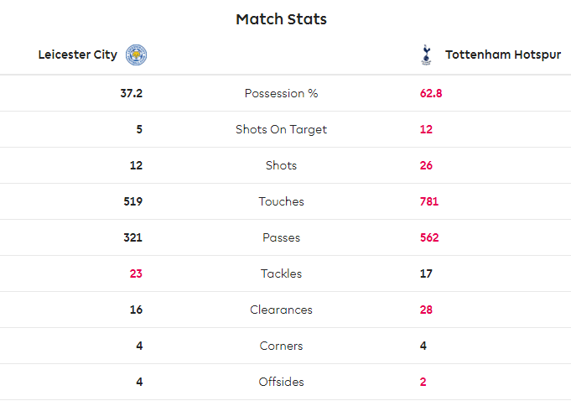Select the Clearances row label
Image resolution: width=571 pixels, height=401 pixels.
(281, 310)
